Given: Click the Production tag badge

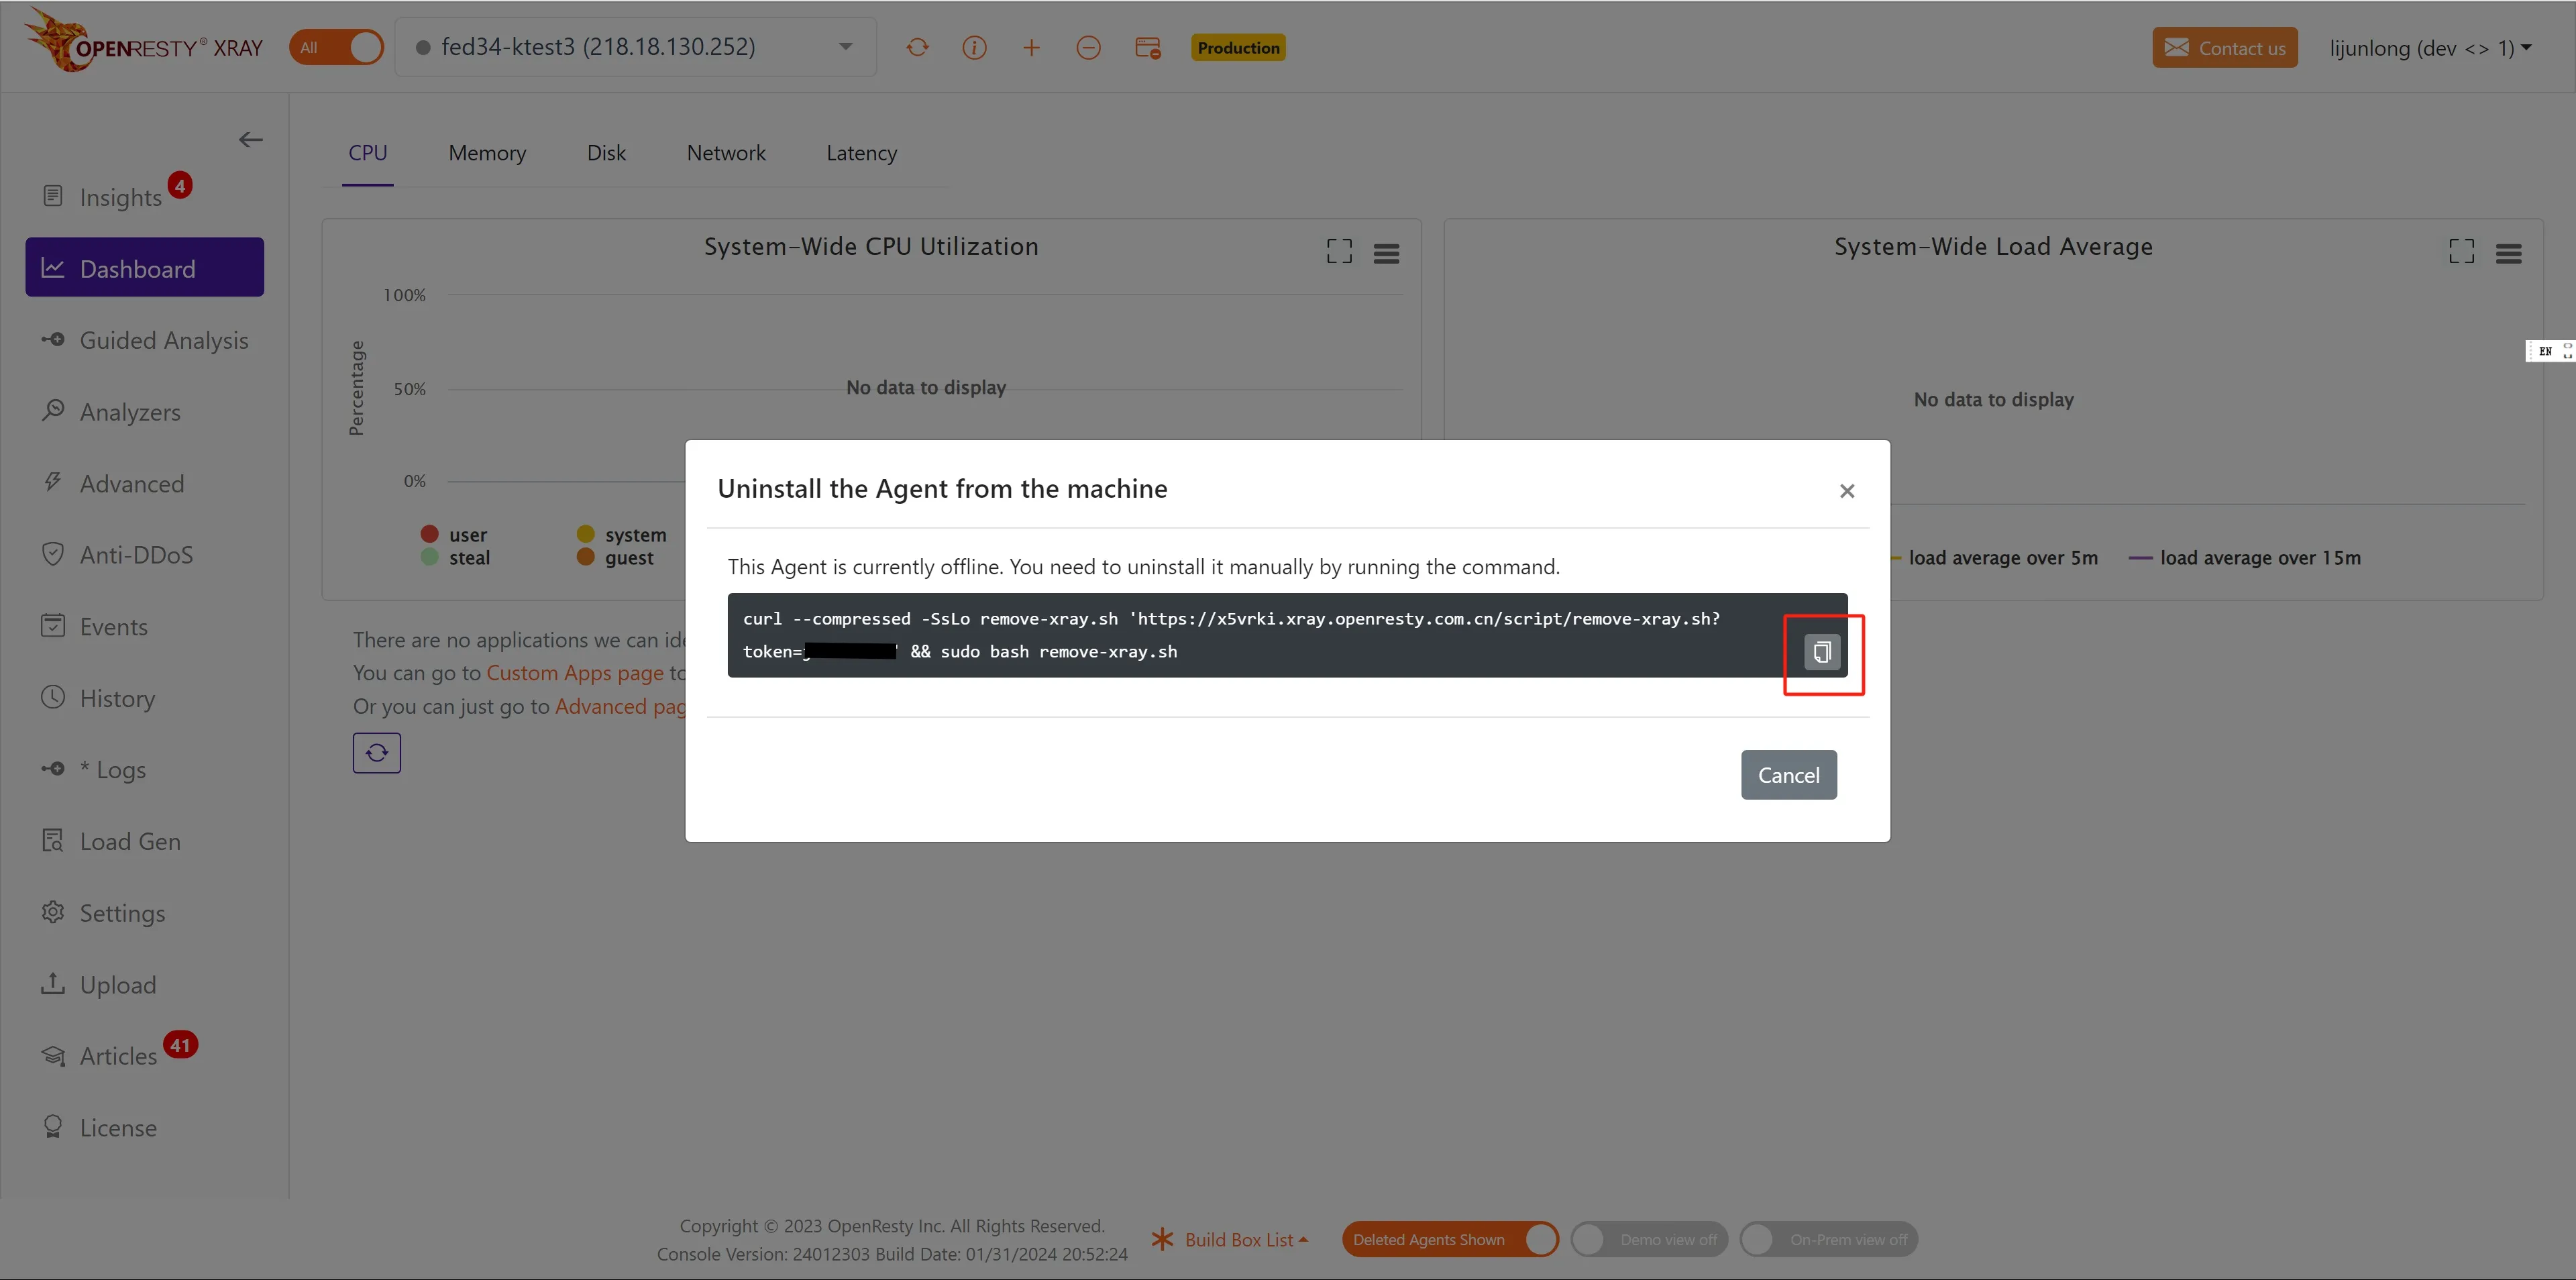Looking at the screenshot, I should pyautogui.click(x=1238, y=47).
